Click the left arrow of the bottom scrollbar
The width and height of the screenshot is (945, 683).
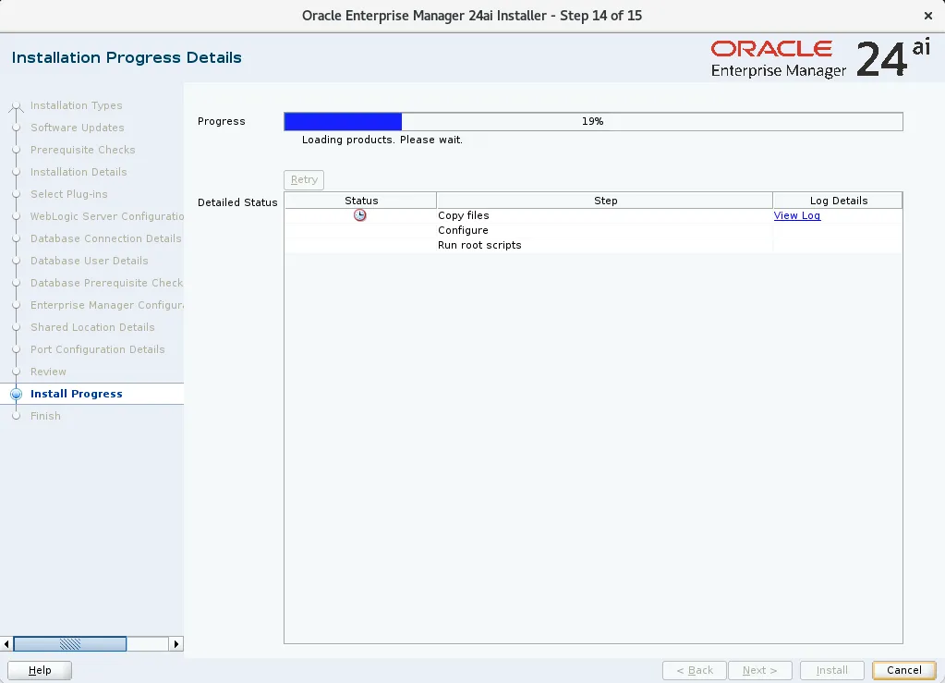point(6,643)
